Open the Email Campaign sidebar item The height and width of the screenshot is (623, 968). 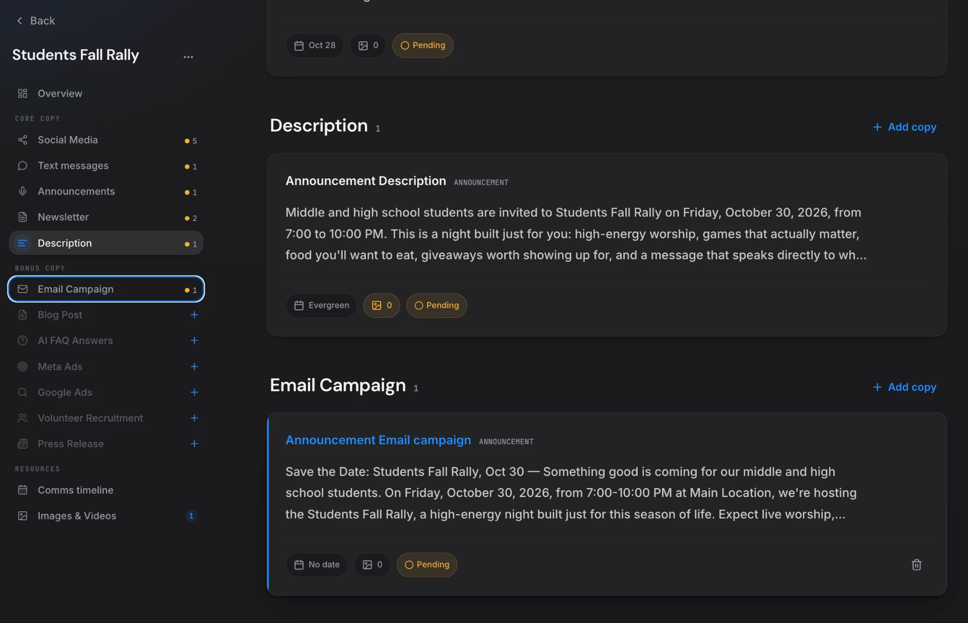pos(106,289)
